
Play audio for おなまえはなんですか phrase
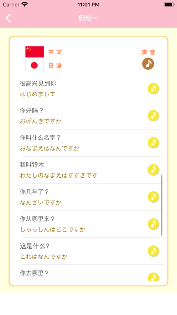[x=153, y=143]
